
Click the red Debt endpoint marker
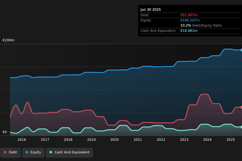[241, 107]
